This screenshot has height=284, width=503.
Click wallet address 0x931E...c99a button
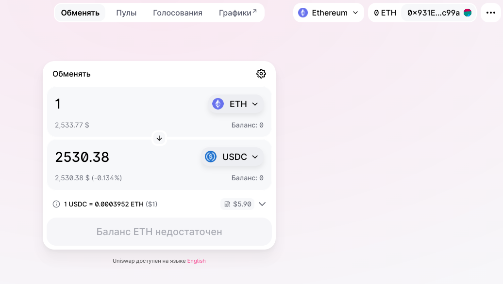point(438,13)
